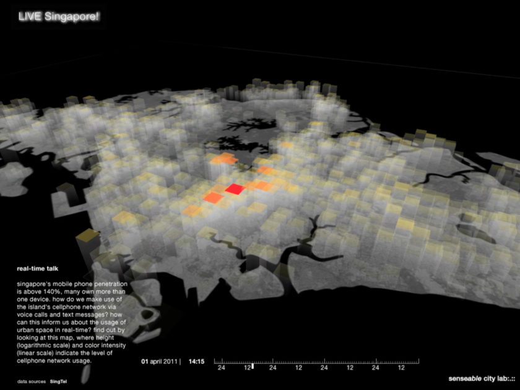
Task: Click the line "urban space in real-time? find out by"
Action: point(71,330)
